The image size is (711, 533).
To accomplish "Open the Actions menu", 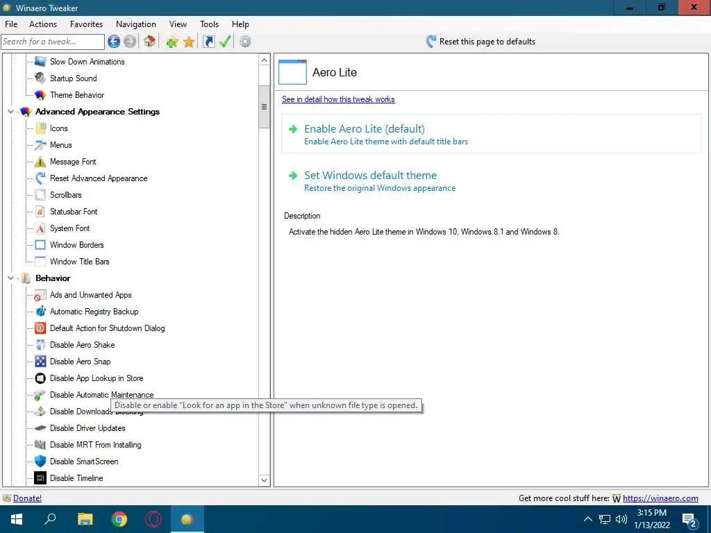I will (43, 24).
